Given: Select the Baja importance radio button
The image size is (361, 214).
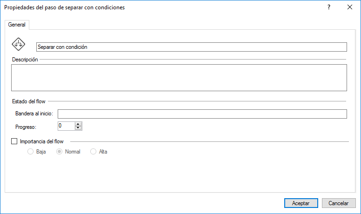Looking at the screenshot, I should (x=30, y=152).
